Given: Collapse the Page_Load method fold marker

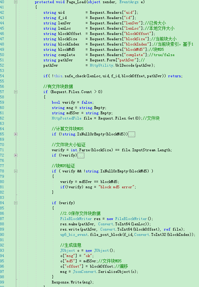Looking at the screenshot, I should (16, 2).
